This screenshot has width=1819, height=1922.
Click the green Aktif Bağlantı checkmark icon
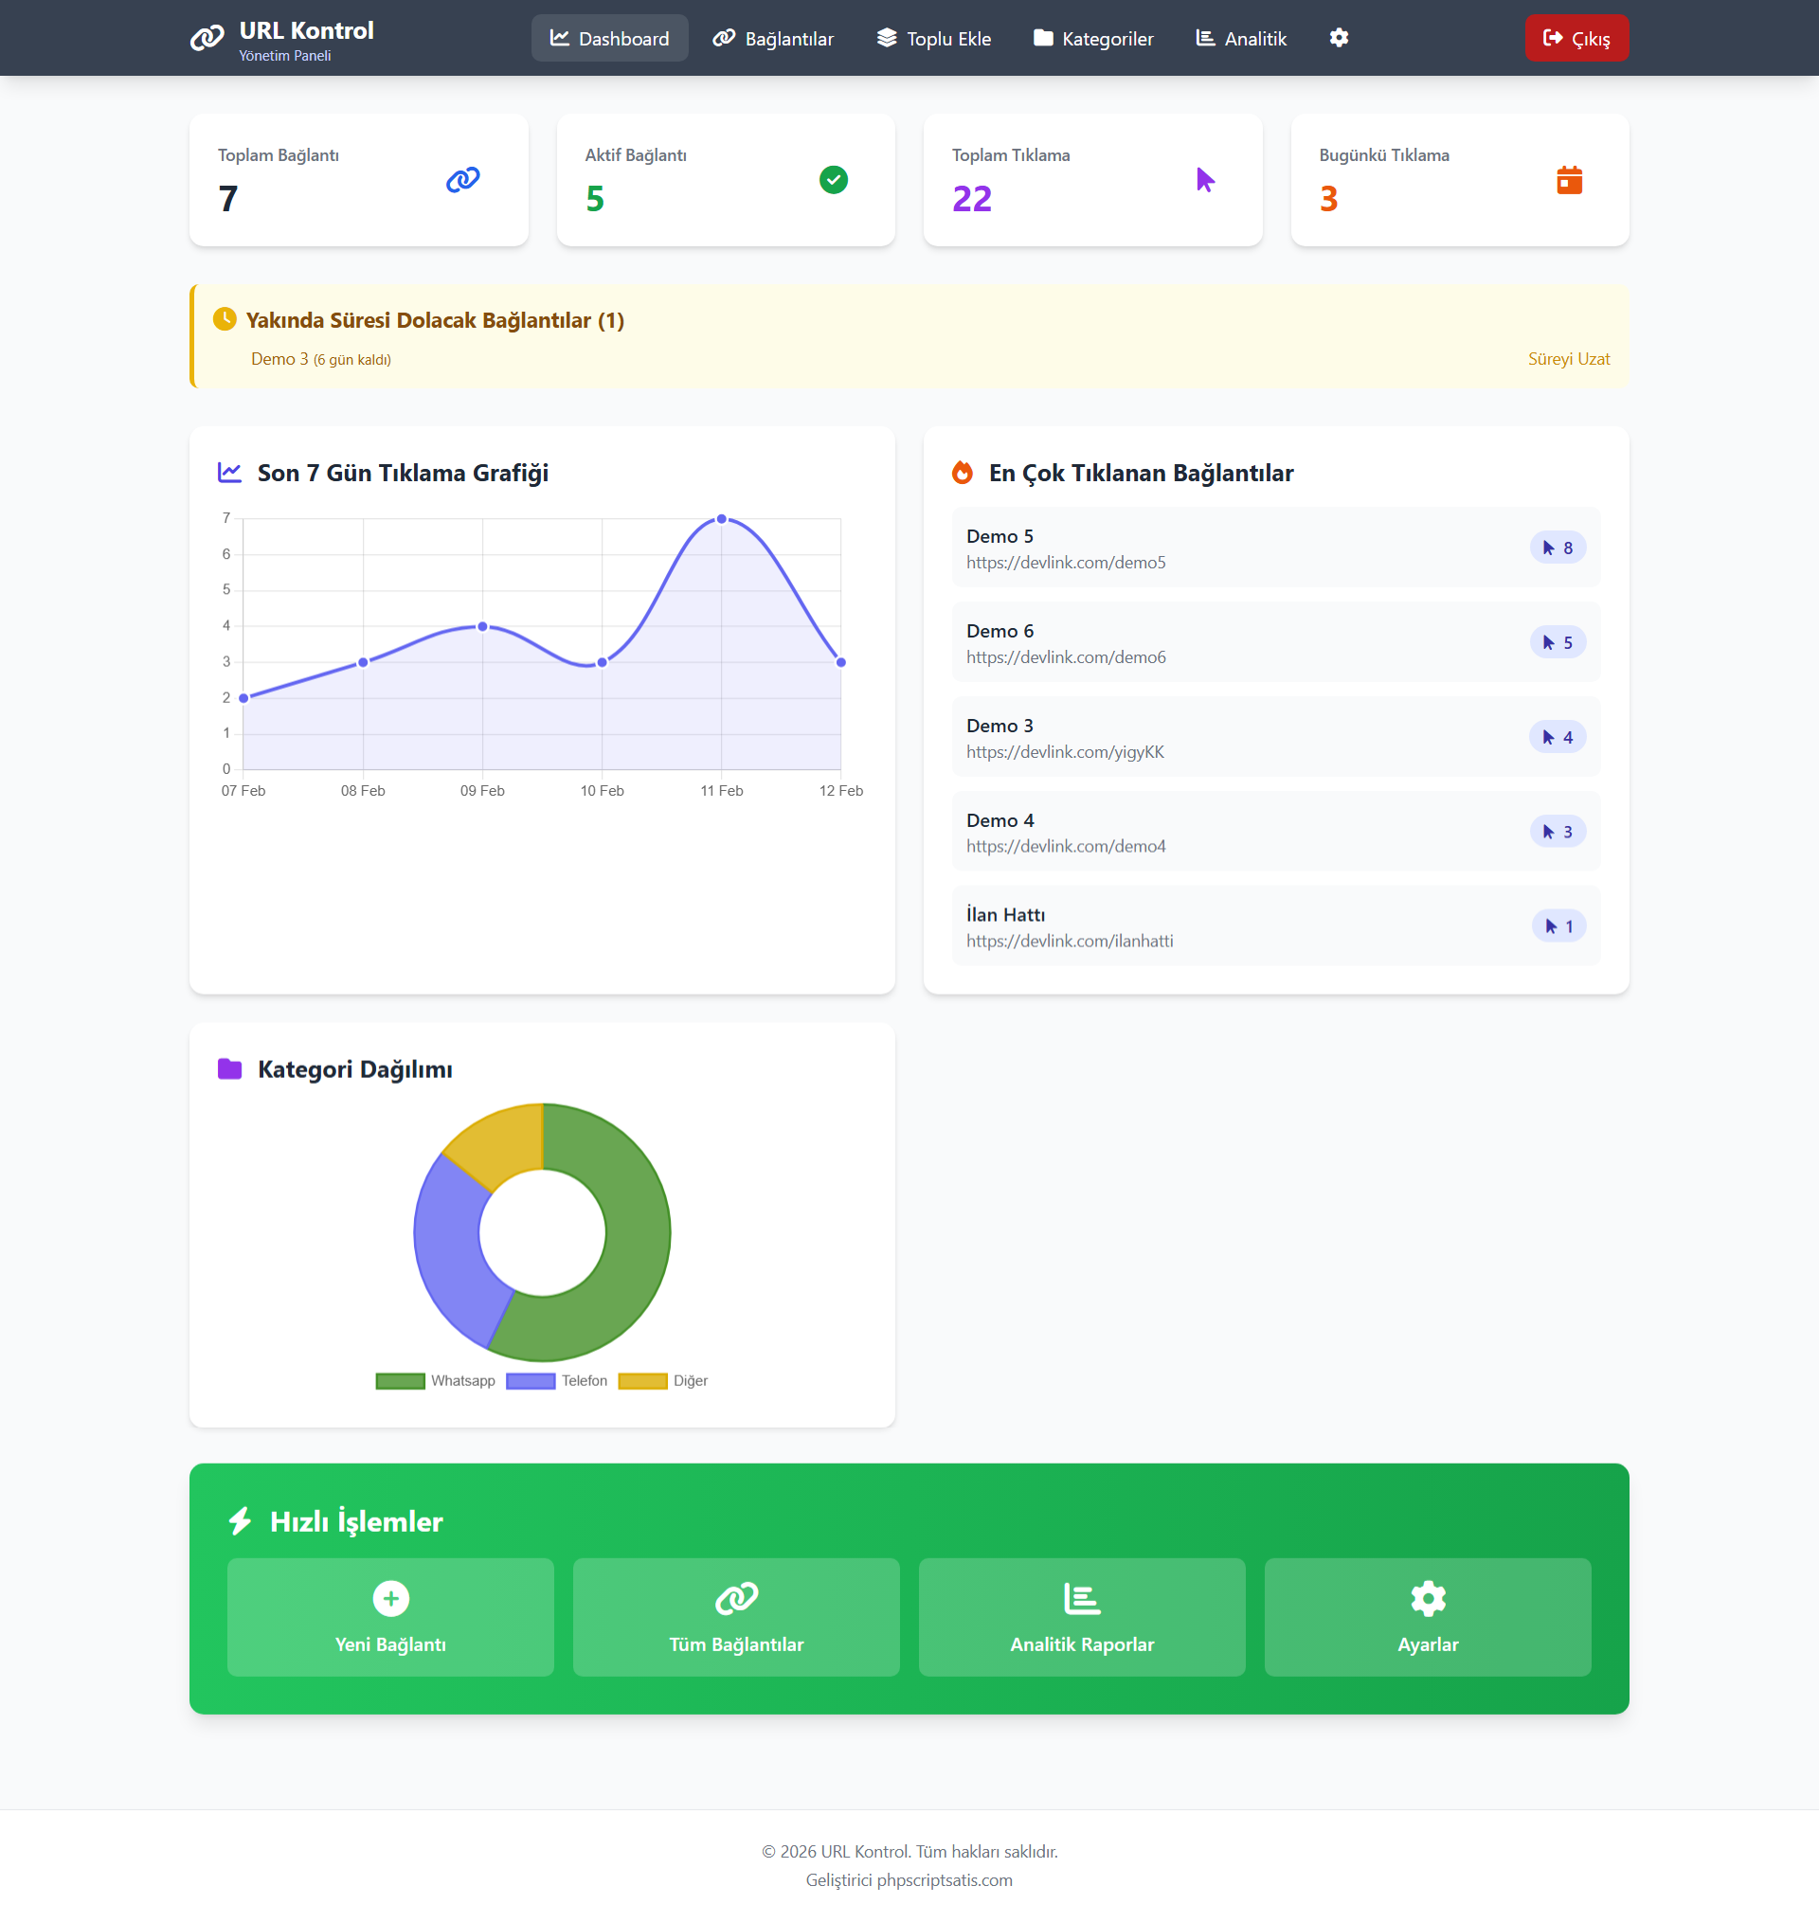pos(833,179)
